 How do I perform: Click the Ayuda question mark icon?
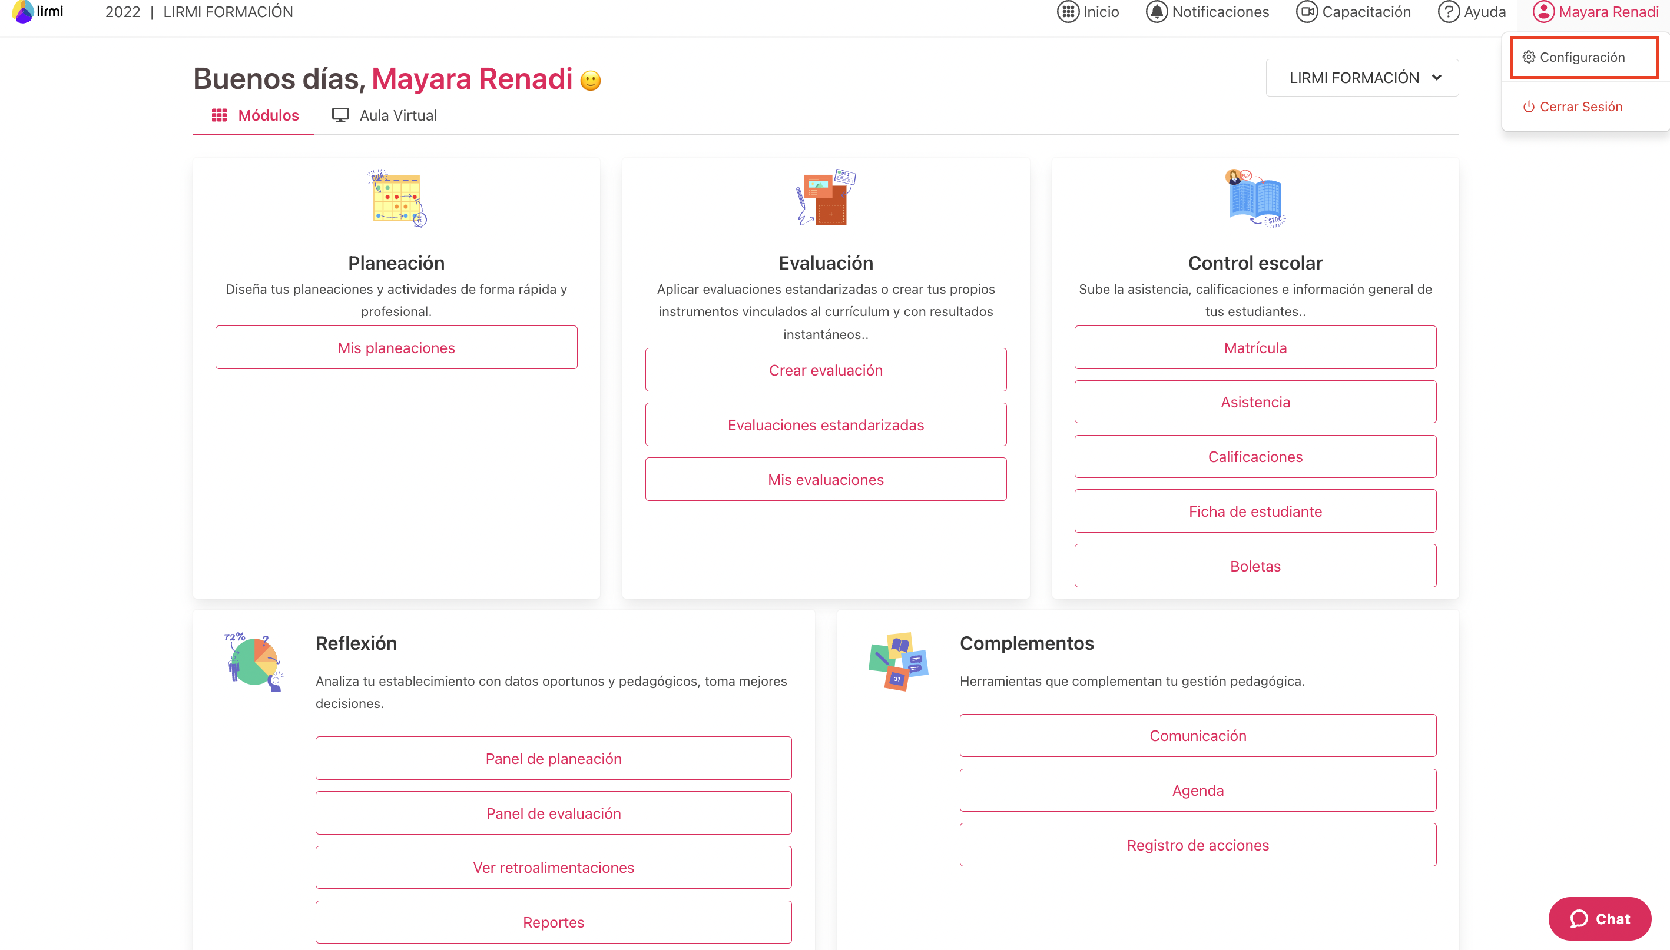coord(1448,12)
